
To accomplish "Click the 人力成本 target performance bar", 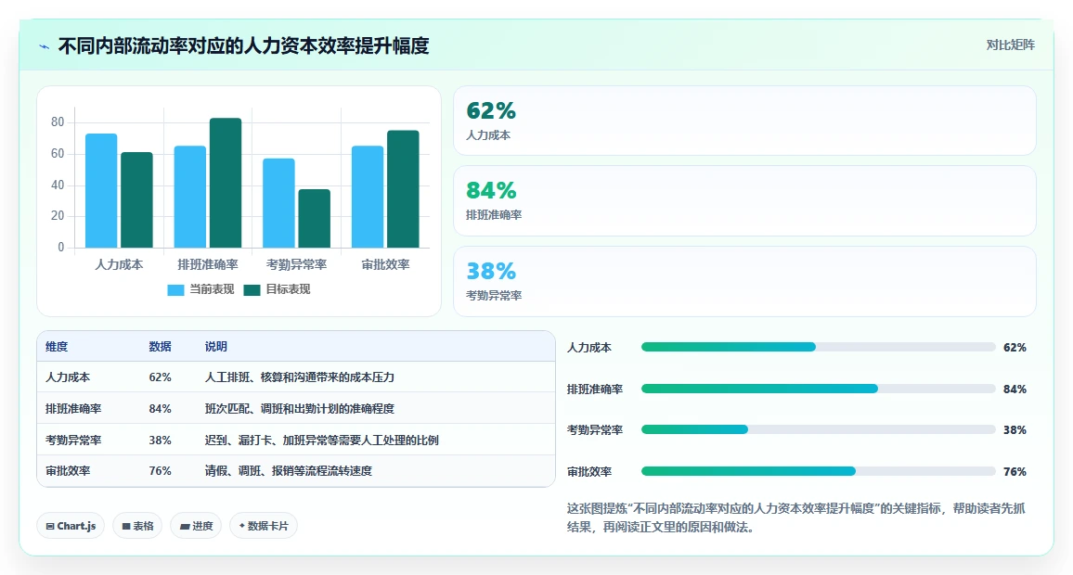I will coord(136,199).
